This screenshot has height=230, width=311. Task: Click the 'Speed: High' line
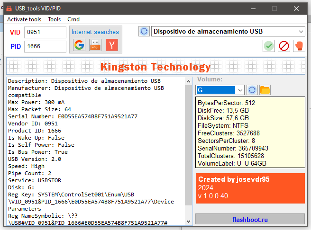(27, 166)
